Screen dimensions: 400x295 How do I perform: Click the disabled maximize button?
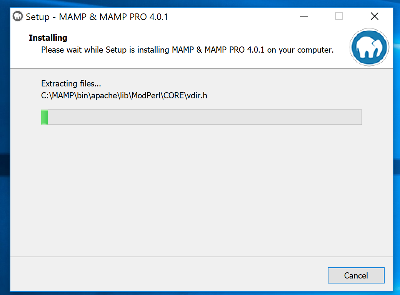[339, 17]
